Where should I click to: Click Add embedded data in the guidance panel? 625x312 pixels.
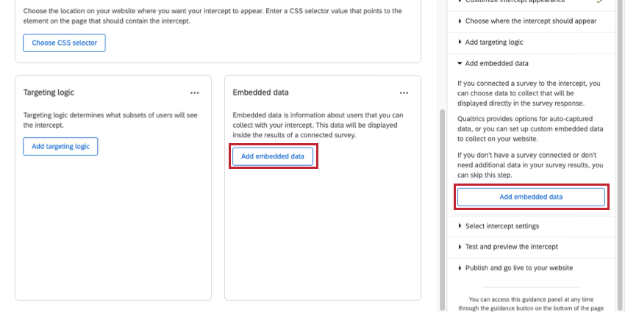click(531, 197)
